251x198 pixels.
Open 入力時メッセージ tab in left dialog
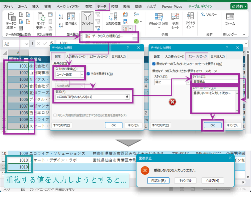coord(76,56)
